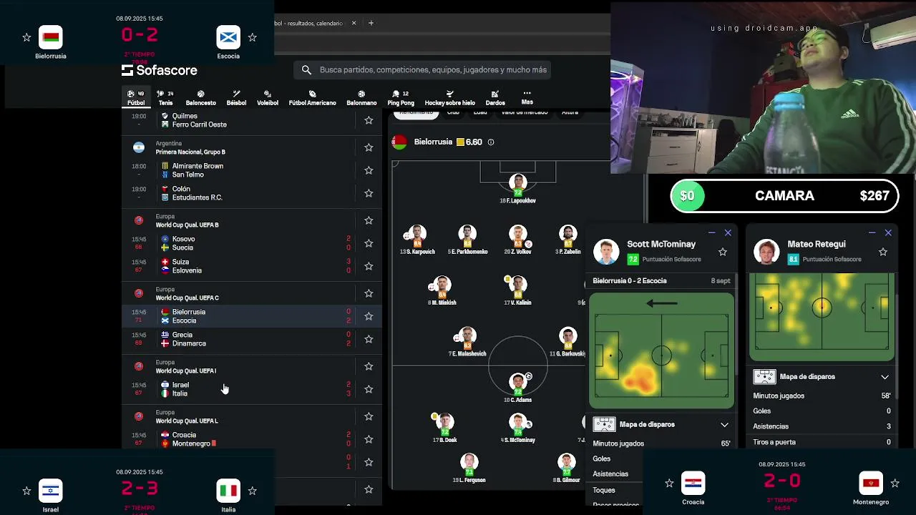This screenshot has height=515, width=916.
Task: Favorite the Almirante Brown vs San Telmo match
Action: point(369,170)
